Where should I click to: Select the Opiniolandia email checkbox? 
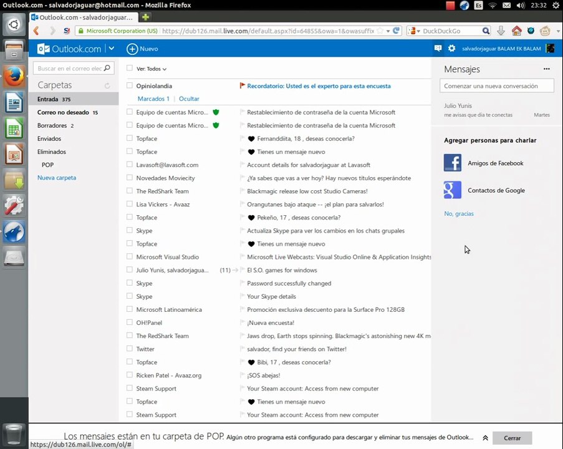click(130, 85)
